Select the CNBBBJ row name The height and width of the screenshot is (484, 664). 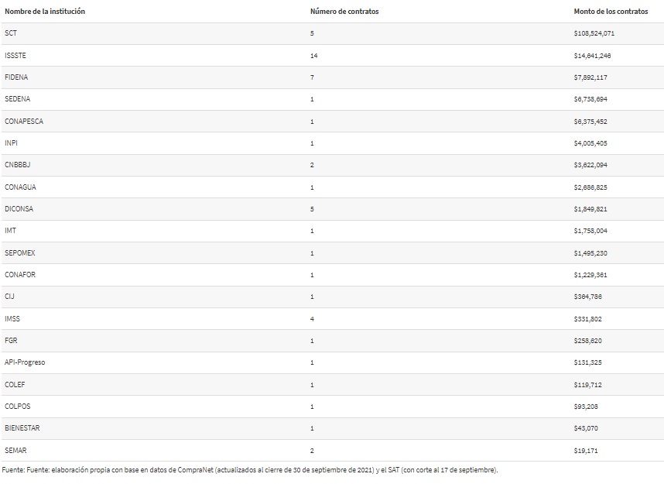point(17,165)
